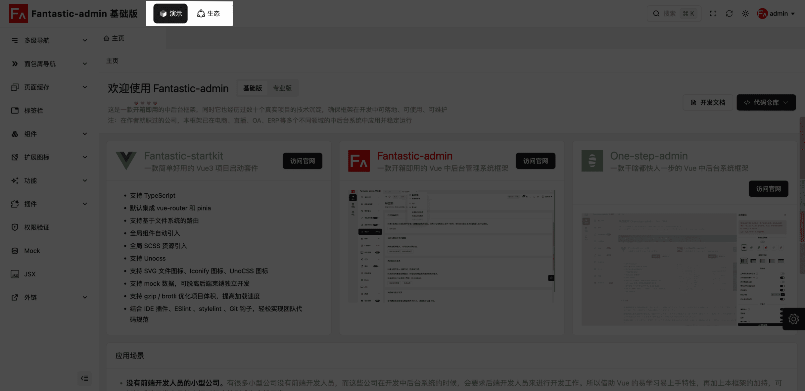805x391 pixels.
Task: Toggle the light/dark theme sun icon
Action: coord(745,14)
